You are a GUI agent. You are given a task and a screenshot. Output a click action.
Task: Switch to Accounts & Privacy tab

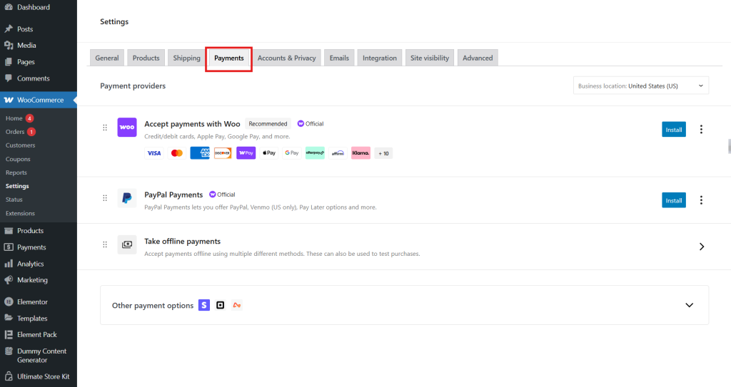click(x=287, y=58)
